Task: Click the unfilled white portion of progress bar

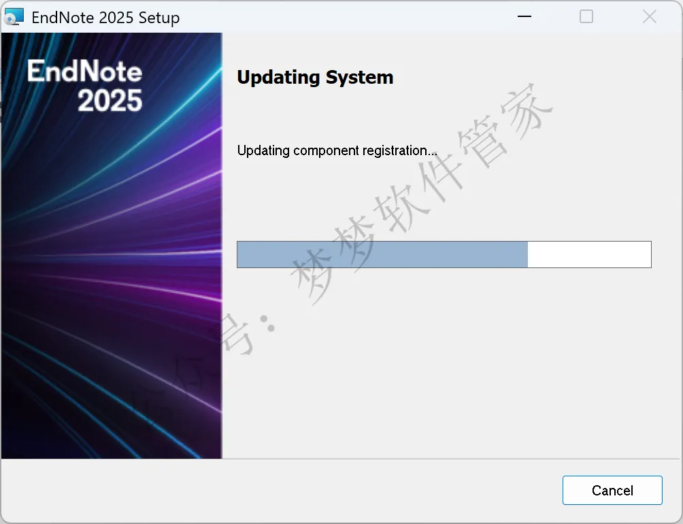Action: [x=589, y=255]
